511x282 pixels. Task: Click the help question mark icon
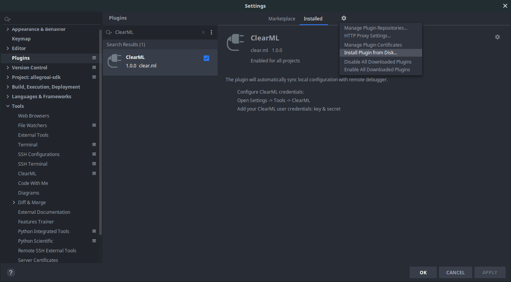click(x=10, y=272)
